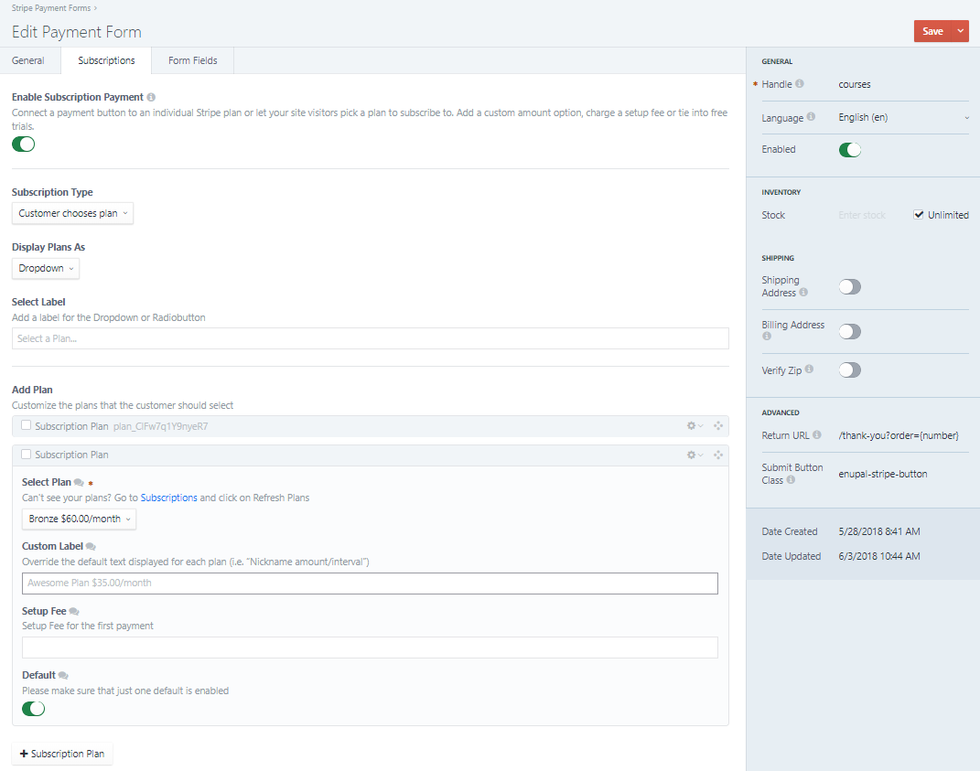Click info icon next to Handle label
980x771 pixels.
[800, 84]
